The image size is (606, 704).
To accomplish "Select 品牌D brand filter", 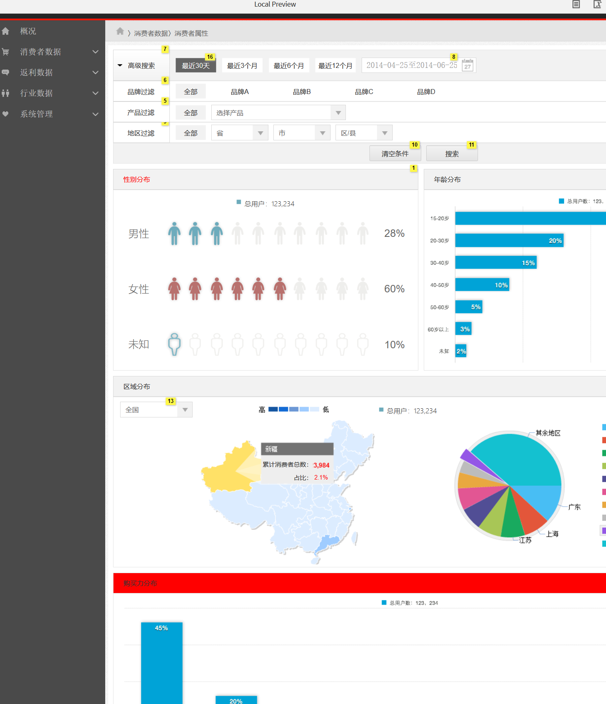I will (x=426, y=92).
